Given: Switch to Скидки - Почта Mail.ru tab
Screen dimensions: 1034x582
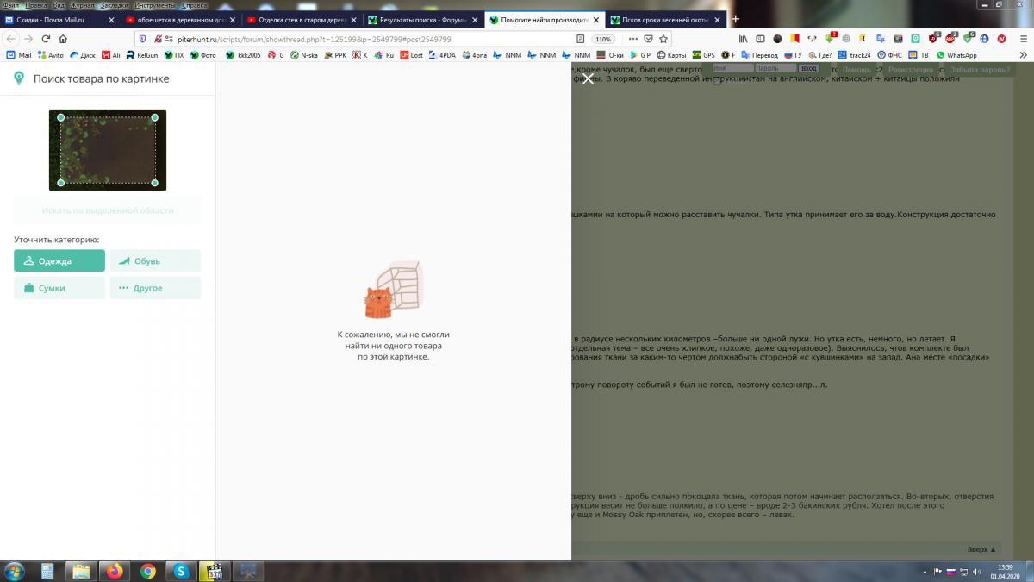Looking at the screenshot, I should click(x=60, y=19).
